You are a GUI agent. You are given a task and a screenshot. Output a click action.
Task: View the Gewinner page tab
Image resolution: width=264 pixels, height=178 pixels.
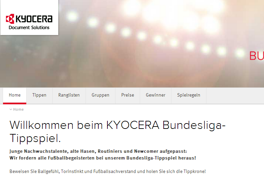156,96
